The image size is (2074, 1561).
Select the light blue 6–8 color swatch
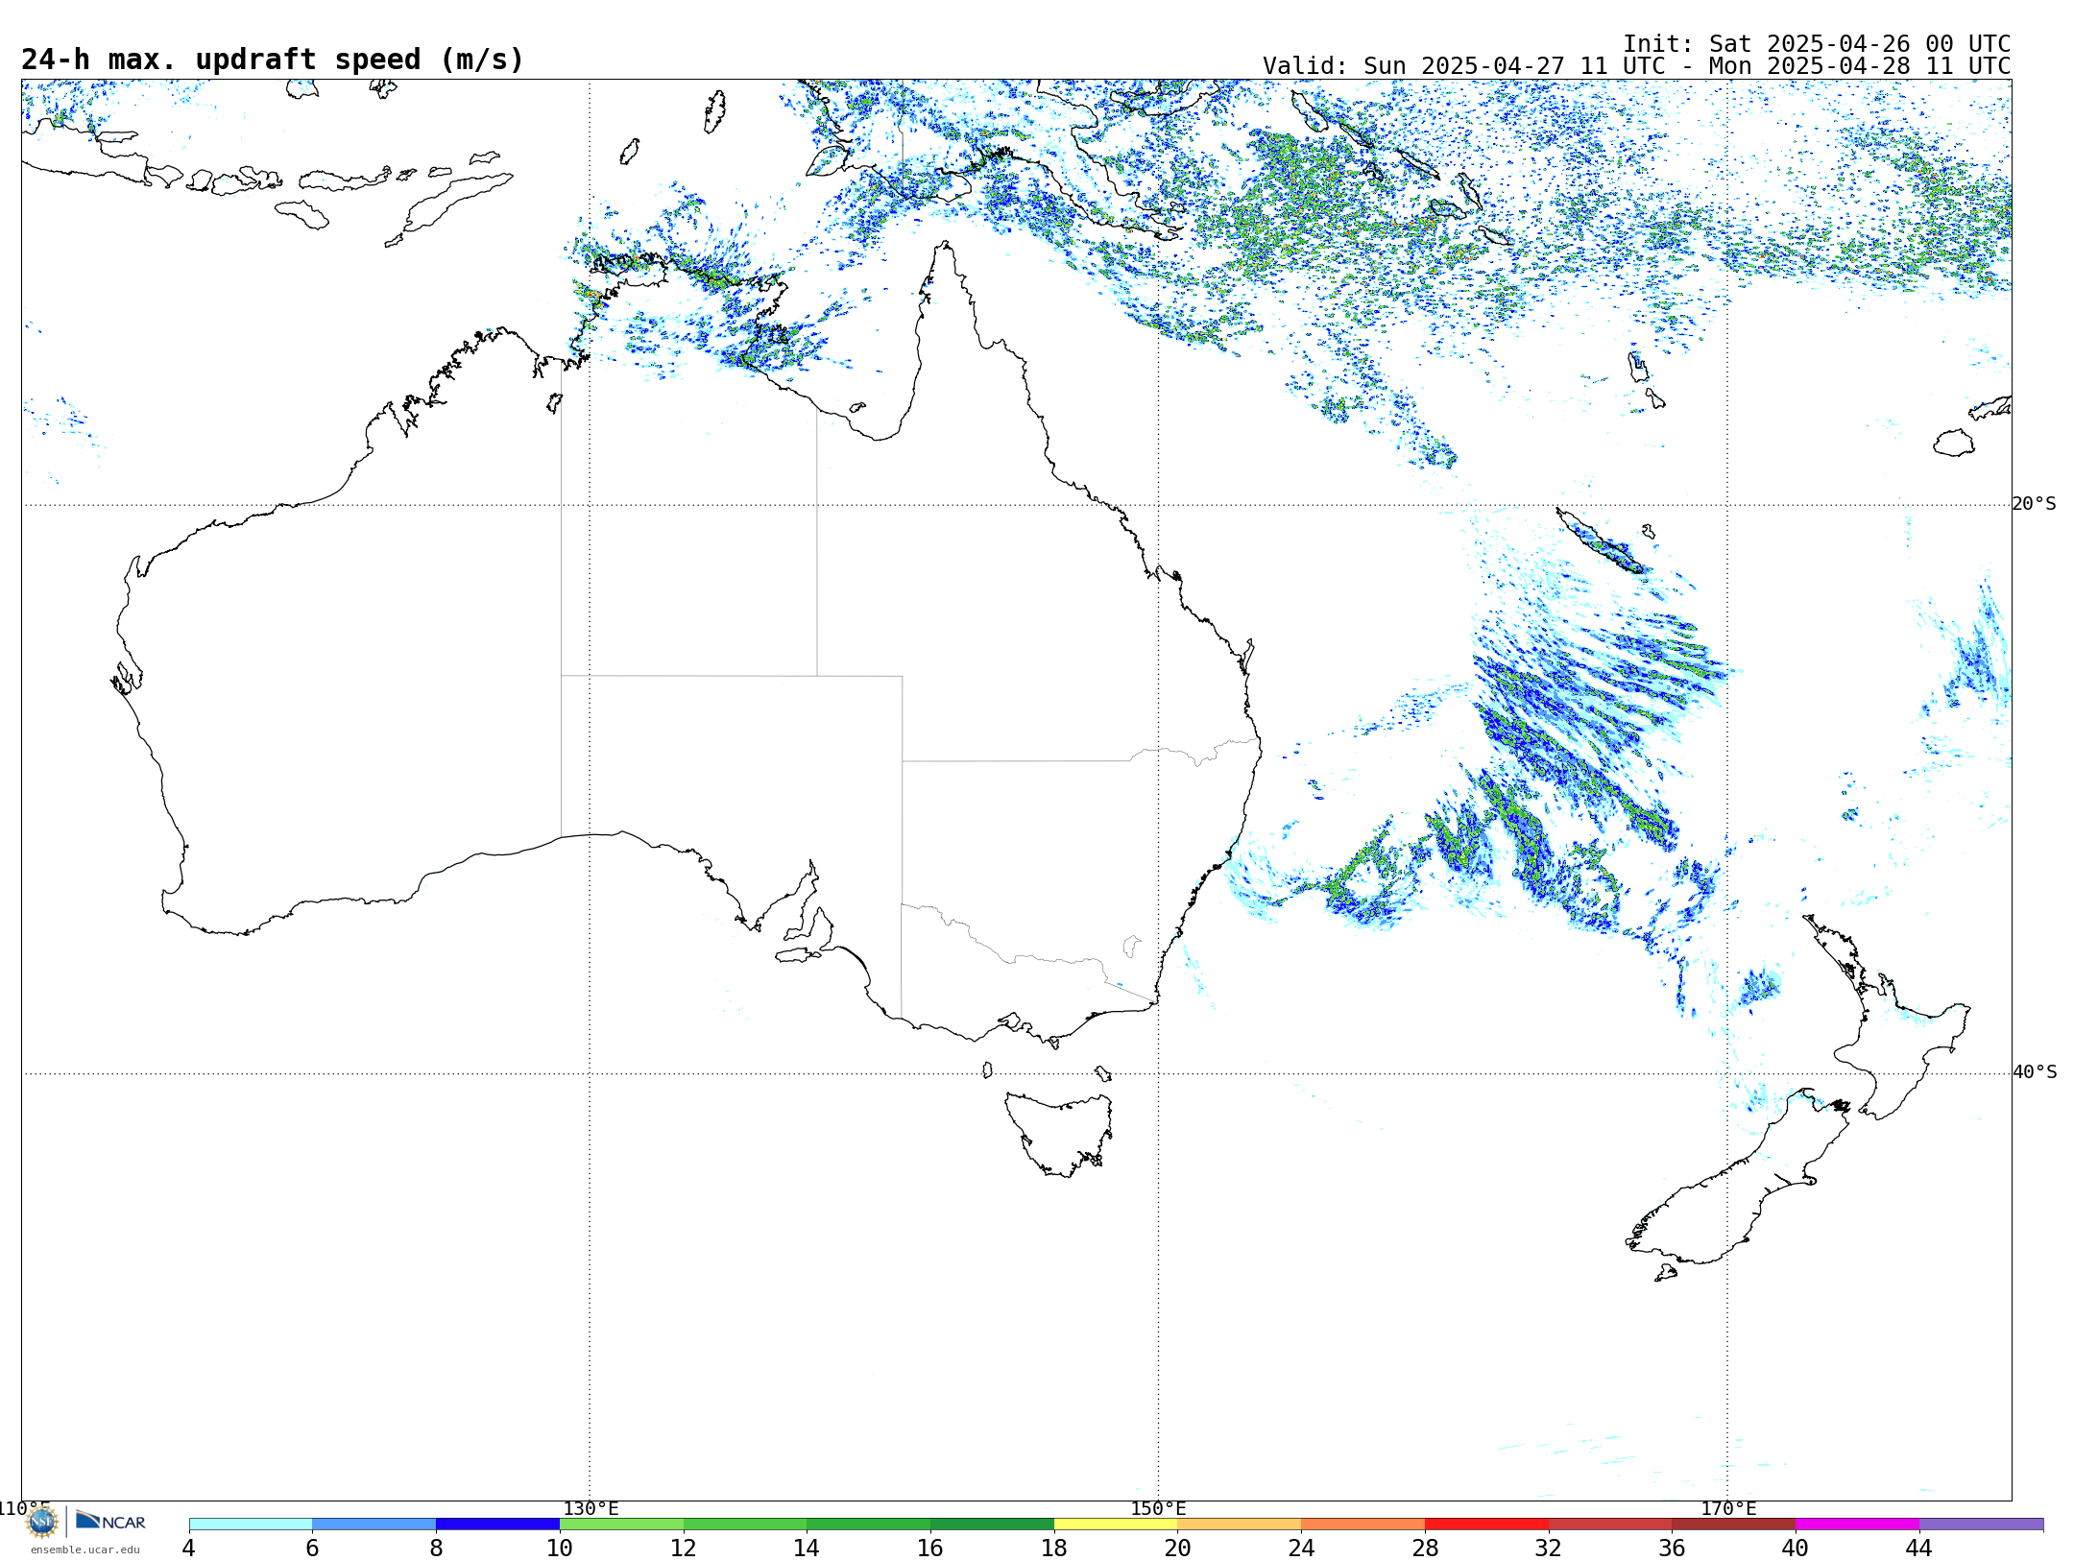click(x=374, y=1524)
